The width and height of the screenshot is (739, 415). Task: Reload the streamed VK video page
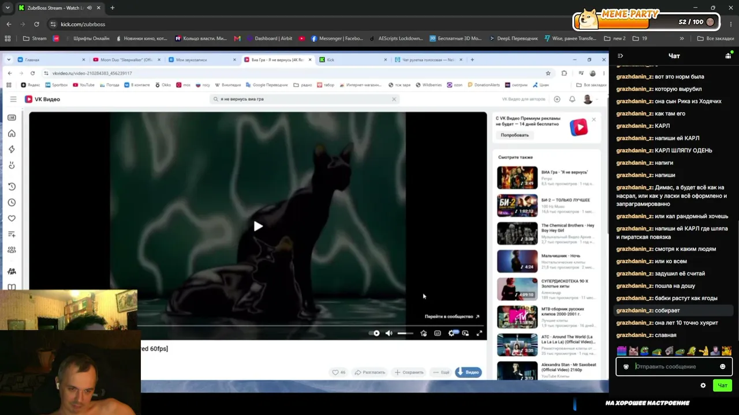click(32, 73)
